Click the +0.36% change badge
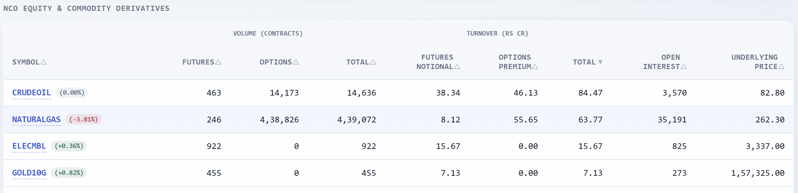This screenshot has height=193, width=798. click(x=69, y=146)
